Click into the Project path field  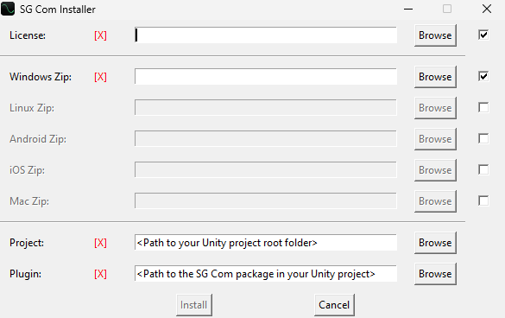266,243
